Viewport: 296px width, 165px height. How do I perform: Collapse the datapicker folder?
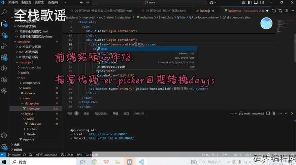pos(32,103)
